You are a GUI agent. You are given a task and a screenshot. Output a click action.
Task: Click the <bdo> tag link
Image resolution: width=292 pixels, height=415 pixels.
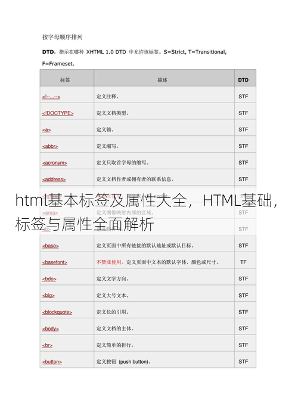(x=49, y=279)
